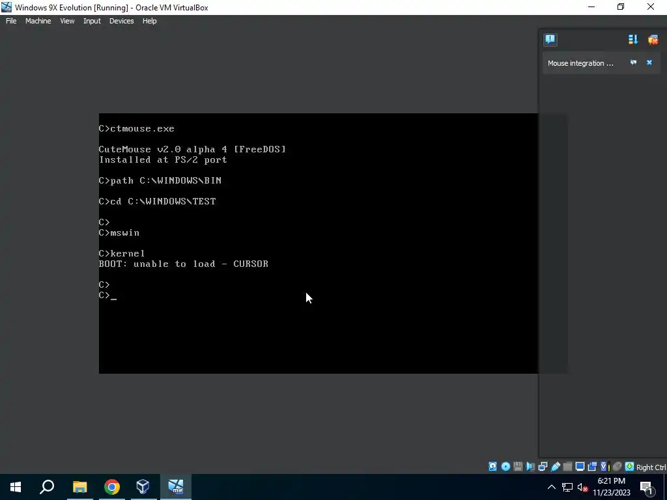
Task: Show hidden system tray icons
Action: coord(551,487)
